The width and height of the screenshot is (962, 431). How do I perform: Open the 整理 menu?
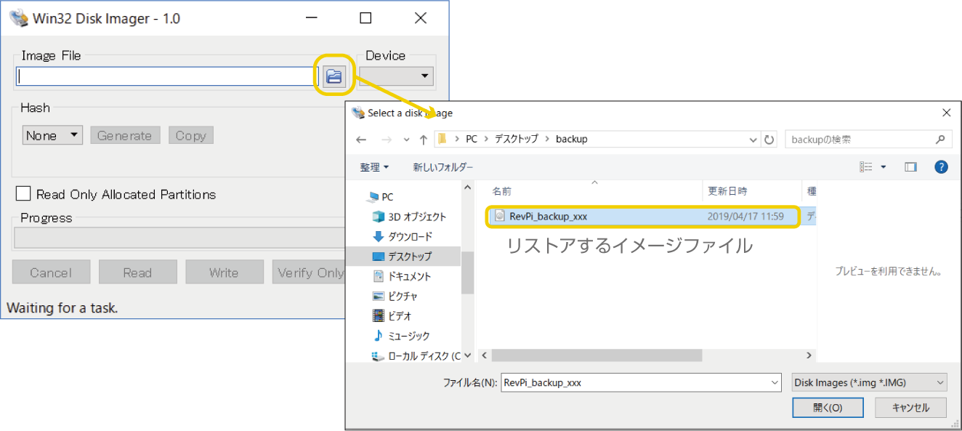pyautogui.click(x=374, y=167)
